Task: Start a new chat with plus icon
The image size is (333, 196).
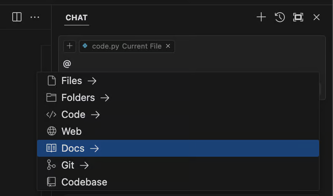Action: click(x=261, y=17)
